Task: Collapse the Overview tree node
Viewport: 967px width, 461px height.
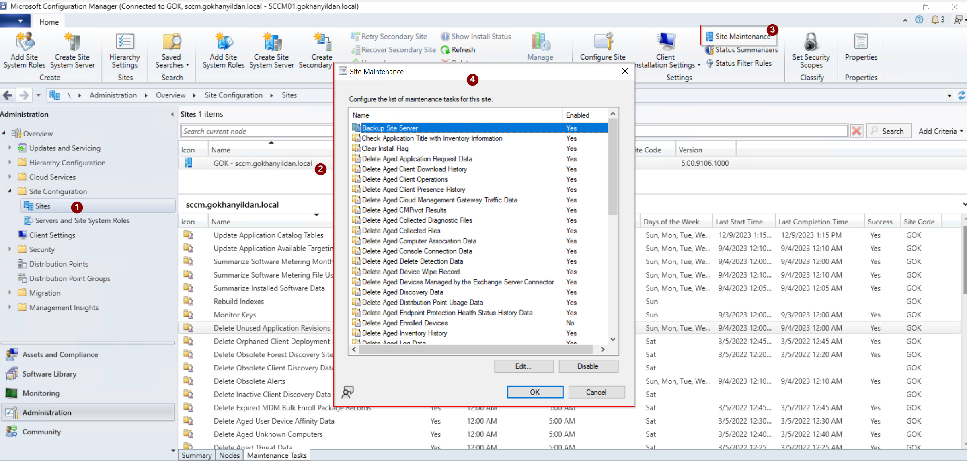Action: click(x=4, y=133)
